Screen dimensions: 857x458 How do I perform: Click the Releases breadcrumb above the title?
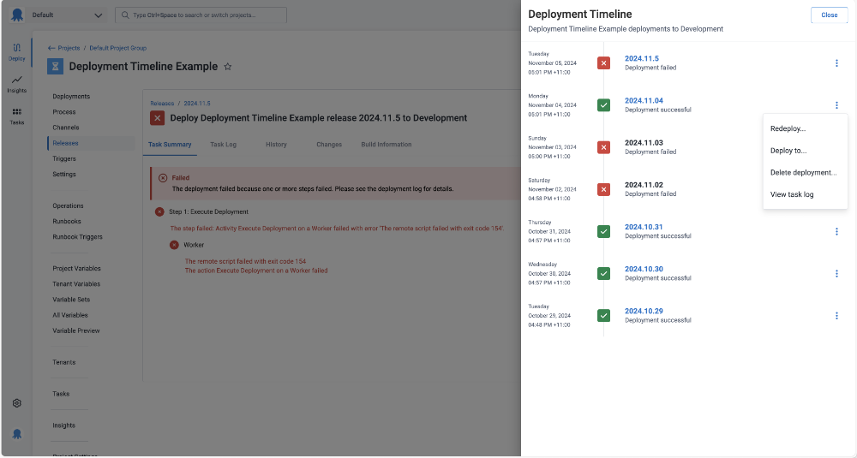(x=162, y=104)
